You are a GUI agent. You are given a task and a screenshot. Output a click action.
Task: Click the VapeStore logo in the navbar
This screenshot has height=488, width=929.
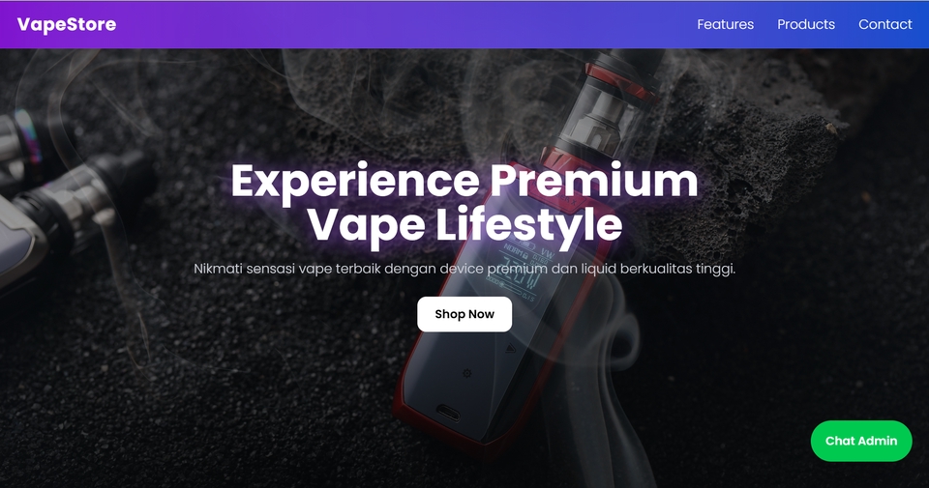click(x=67, y=24)
